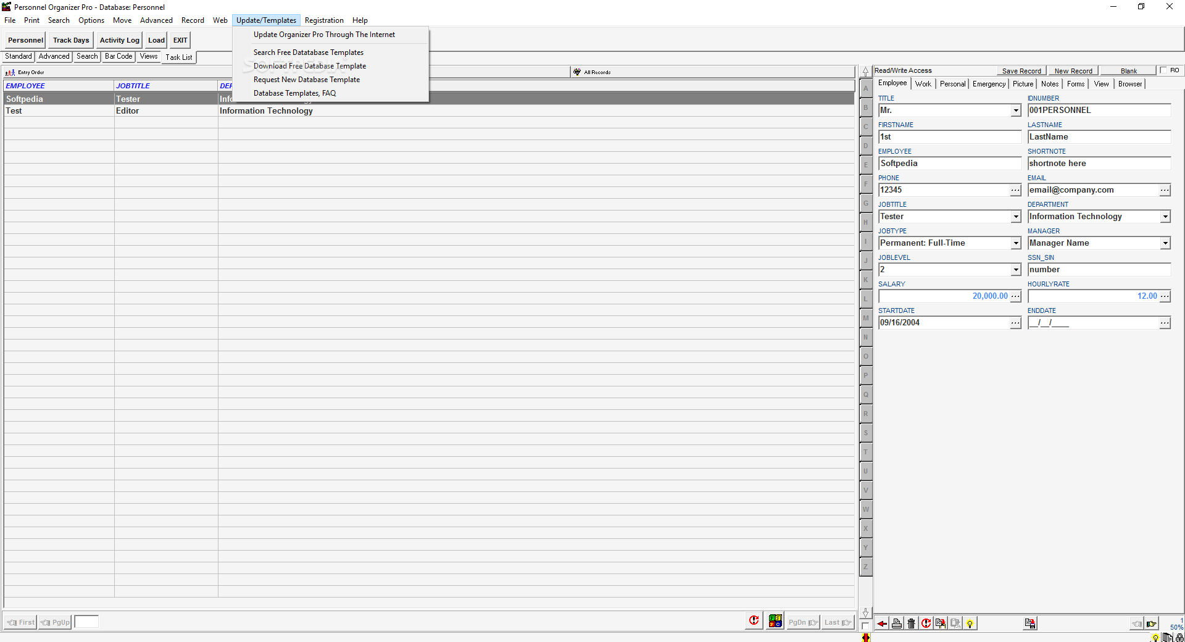Click the down arrow below the alphabet bar

click(866, 612)
